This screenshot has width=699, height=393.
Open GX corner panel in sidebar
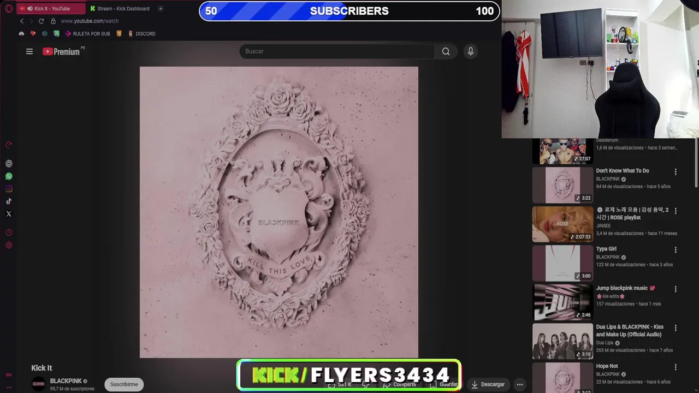(9, 375)
